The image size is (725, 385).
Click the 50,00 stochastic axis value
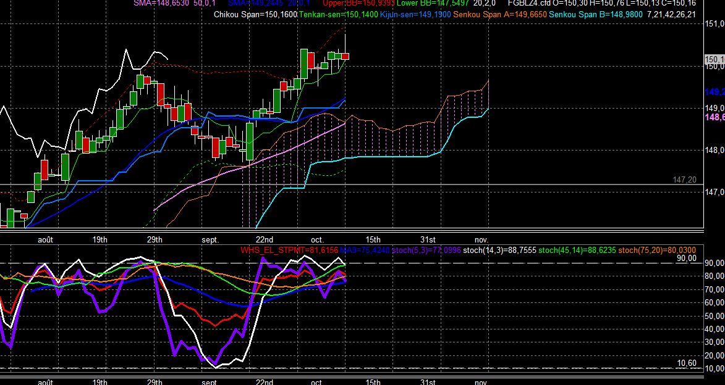[x=715, y=317]
